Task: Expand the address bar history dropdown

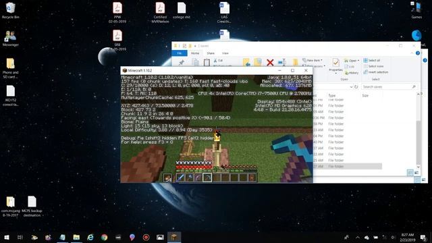Action: [x=351, y=87]
